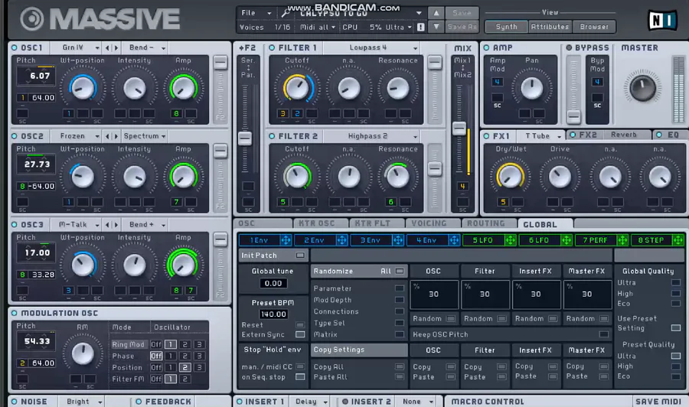Click the OSC1 Wt-position knob
The width and height of the screenshot is (689, 407).
tap(83, 88)
